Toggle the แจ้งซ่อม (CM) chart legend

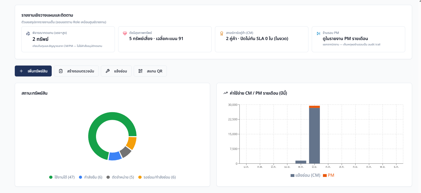pyautogui.click(x=305, y=175)
